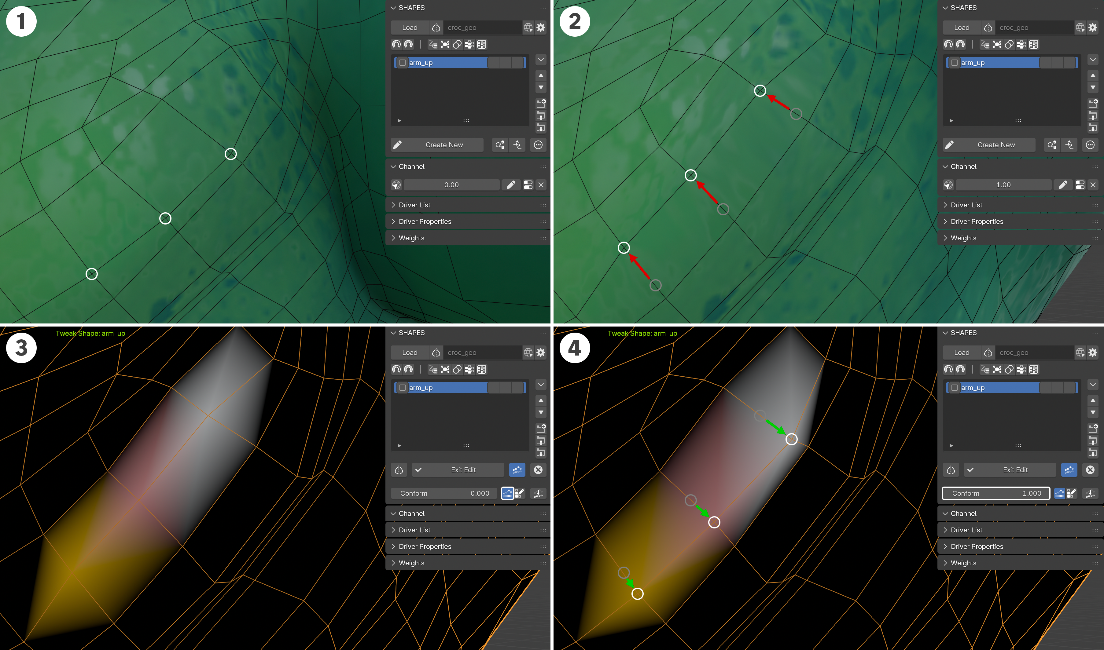The height and width of the screenshot is (650, 1104).
Task: Click the folder-download icon in top-right panel
Action: point(1093,128)
